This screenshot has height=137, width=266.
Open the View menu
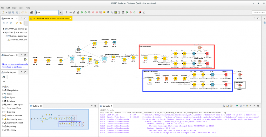coord(14,8)
